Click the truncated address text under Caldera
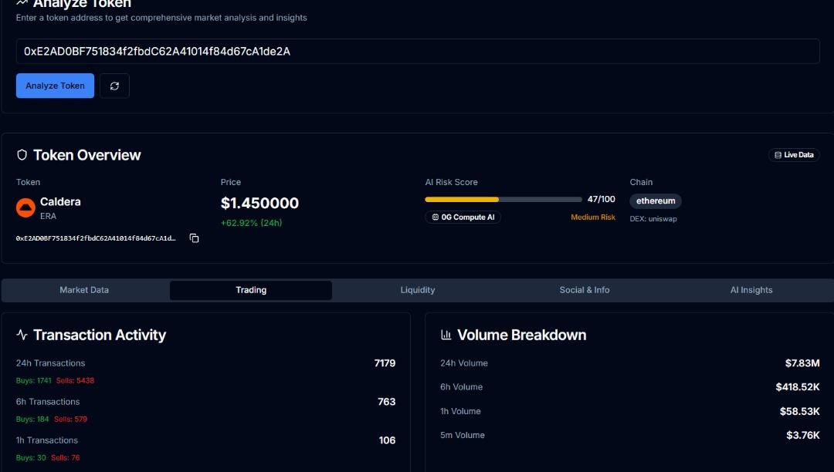 pos(96,238)
